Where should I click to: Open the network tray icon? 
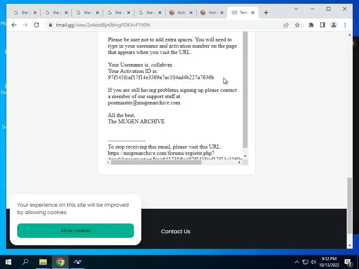point(305,262)
